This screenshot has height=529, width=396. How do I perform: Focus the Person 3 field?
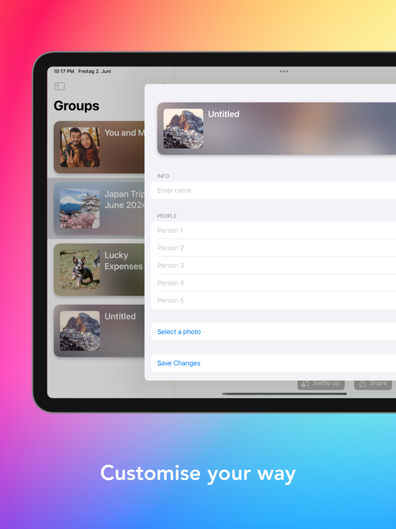click(x=273, y=266)
